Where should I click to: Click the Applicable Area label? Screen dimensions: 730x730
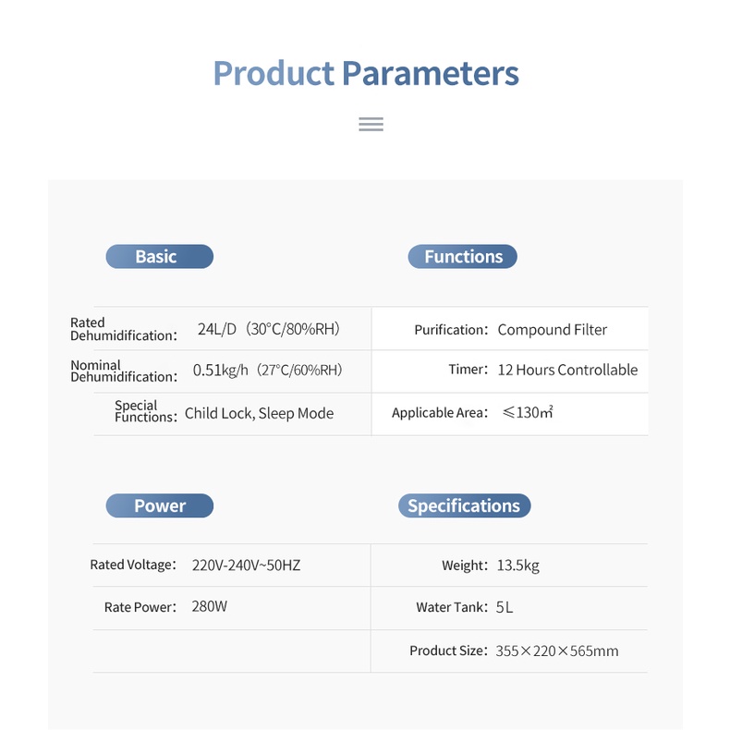click(x=440, y=412)
